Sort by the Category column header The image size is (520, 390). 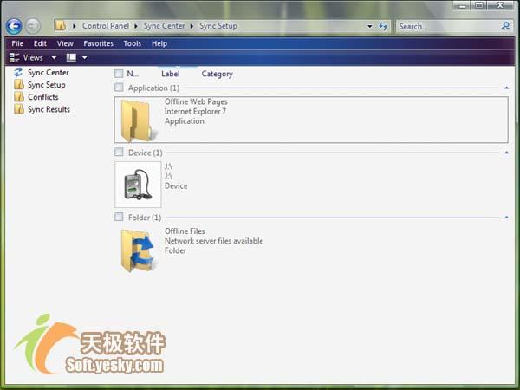point(217,74)
